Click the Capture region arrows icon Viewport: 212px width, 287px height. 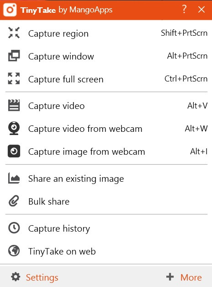14,33
